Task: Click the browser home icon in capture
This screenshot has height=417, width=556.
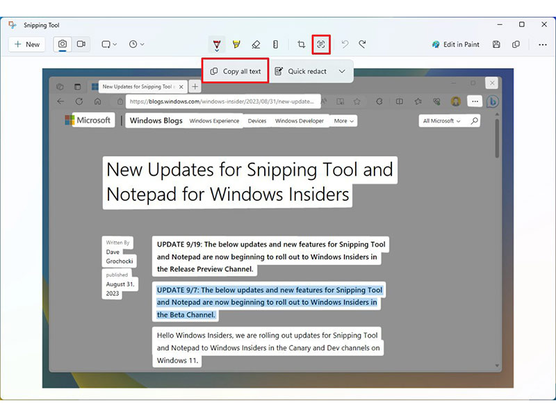Action: click(x=97, y=101)
